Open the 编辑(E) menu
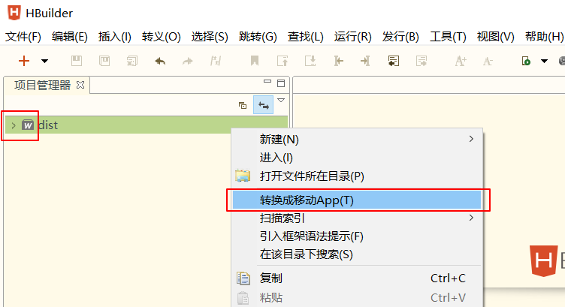The height and width of the screenshot is (307, 565). (70, 37)
